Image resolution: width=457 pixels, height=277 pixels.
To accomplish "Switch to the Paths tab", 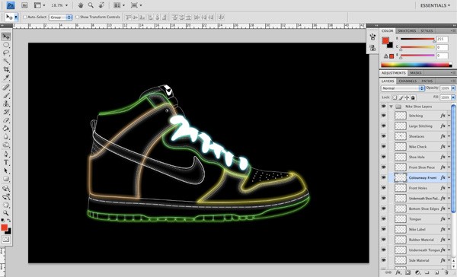I will (427, 81).
